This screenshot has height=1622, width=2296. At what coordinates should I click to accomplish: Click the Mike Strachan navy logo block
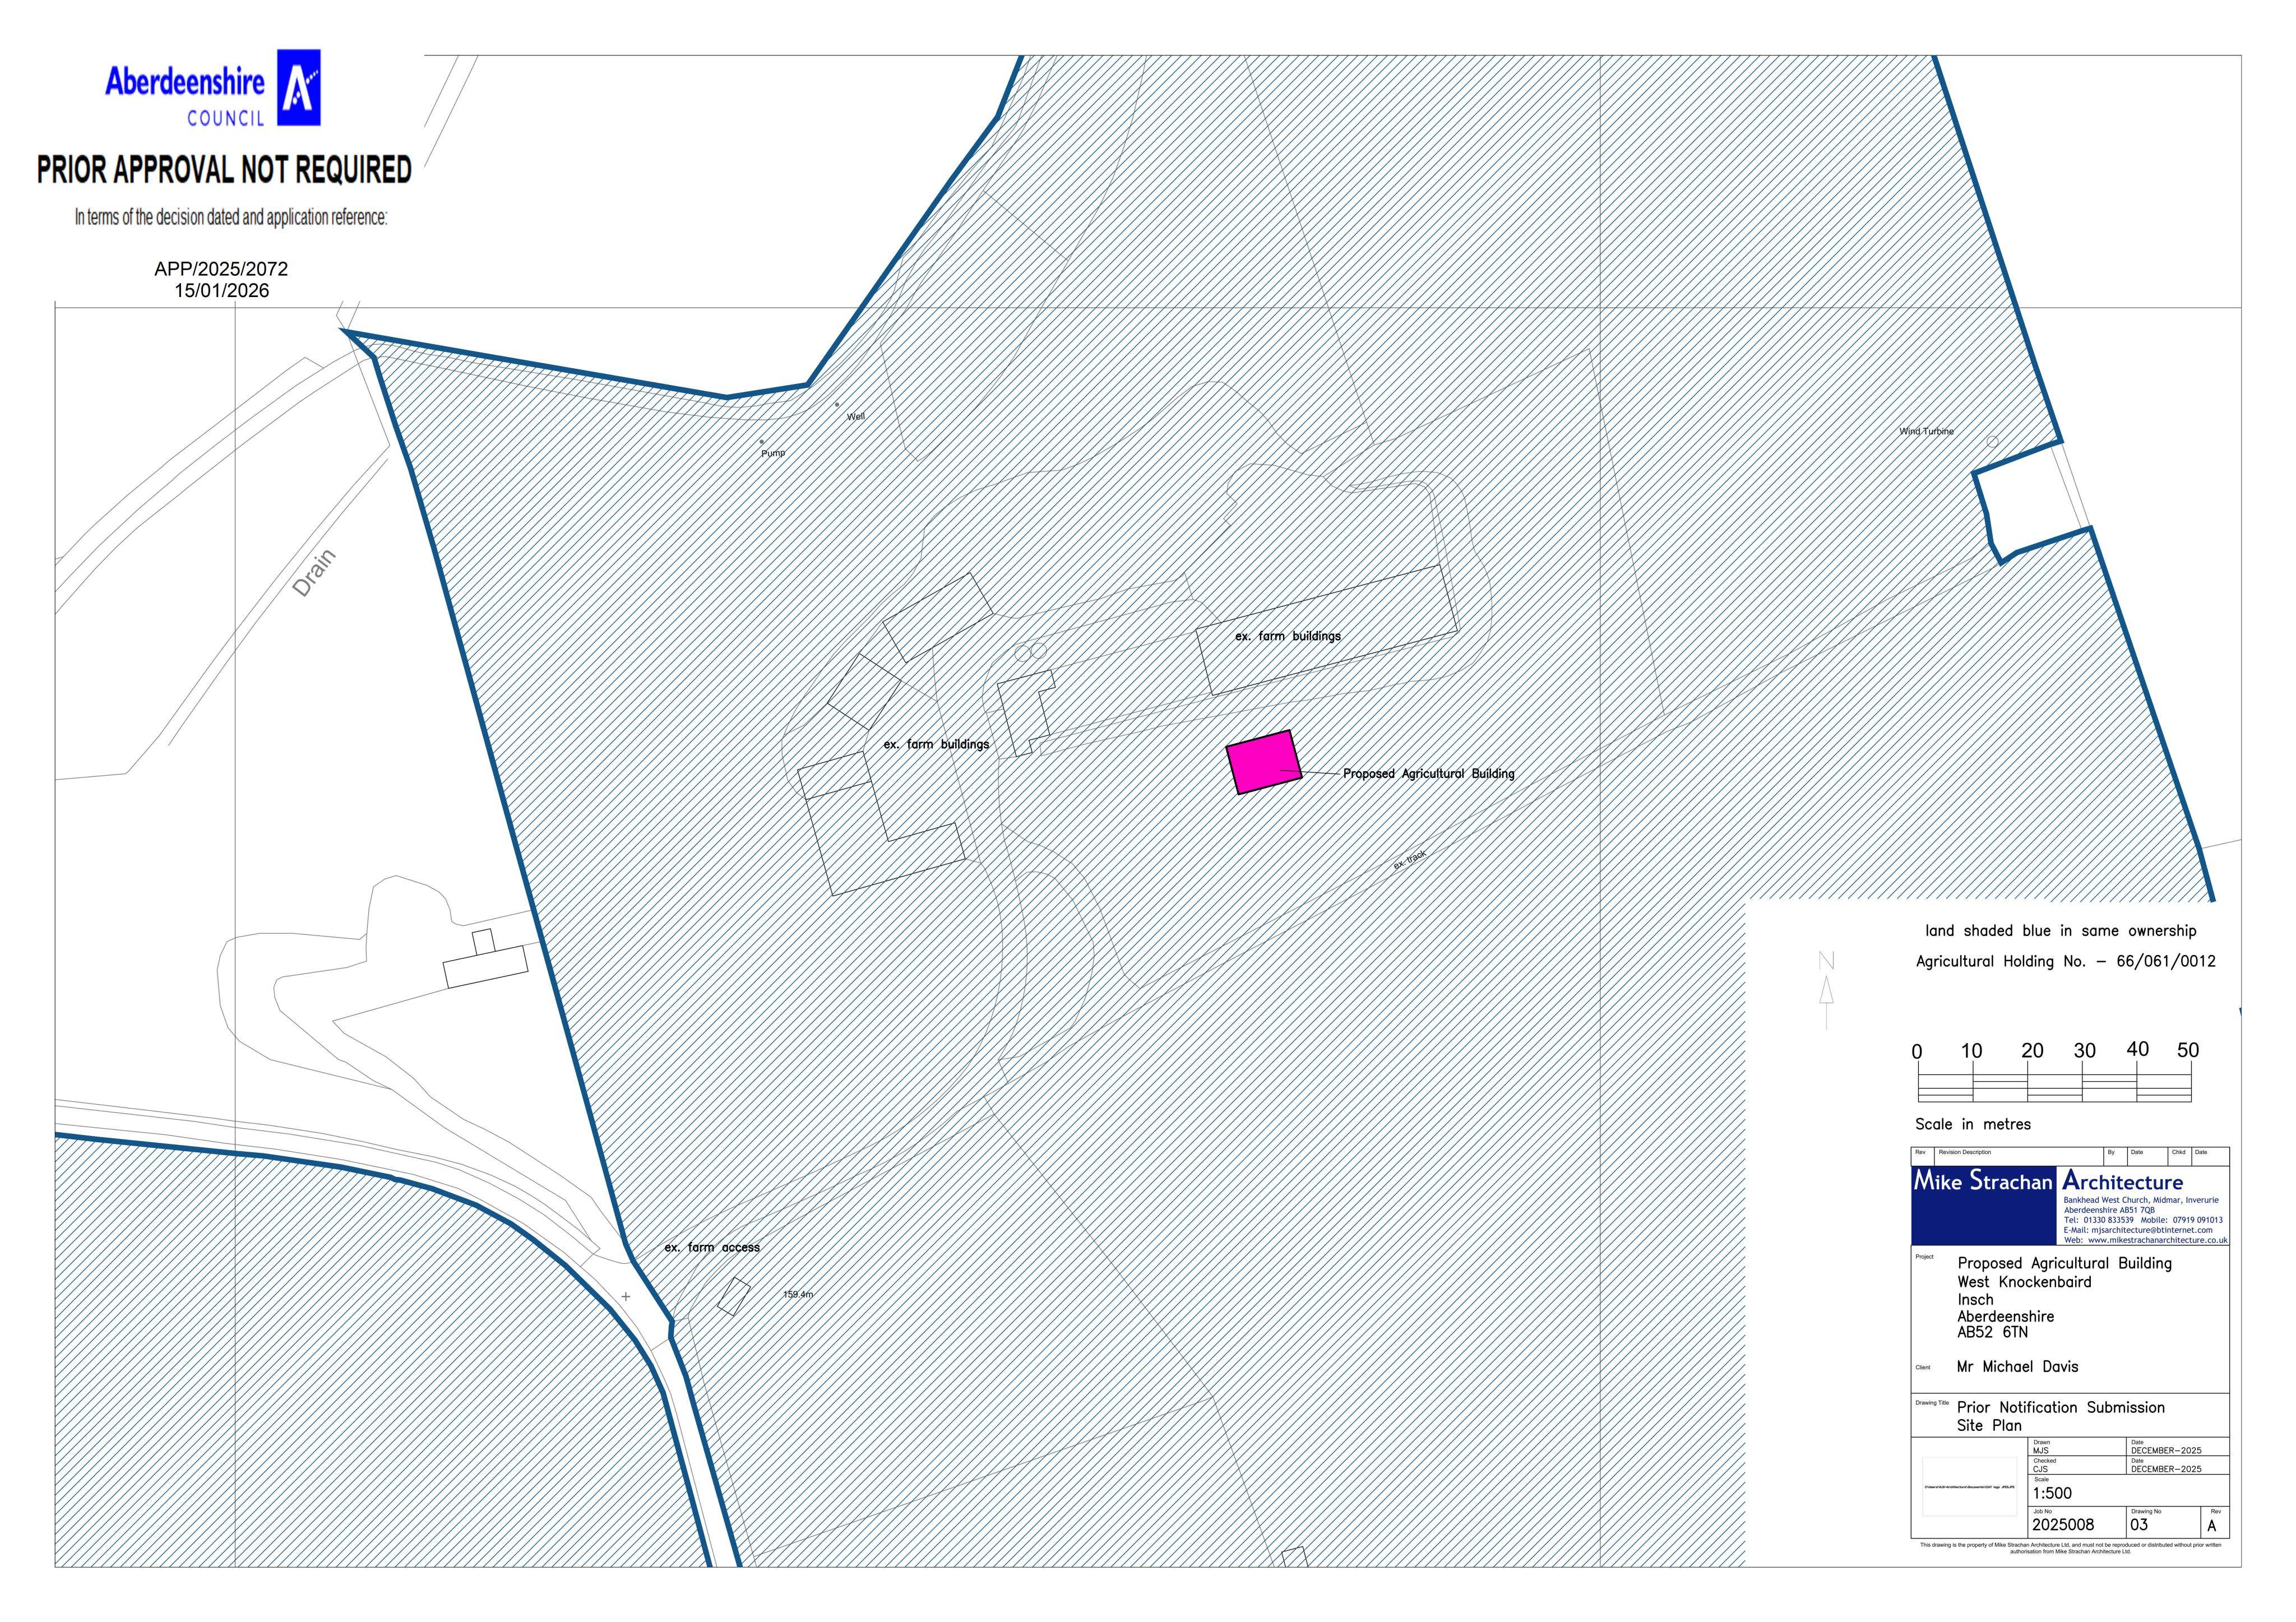(x=1984, y=1205)
